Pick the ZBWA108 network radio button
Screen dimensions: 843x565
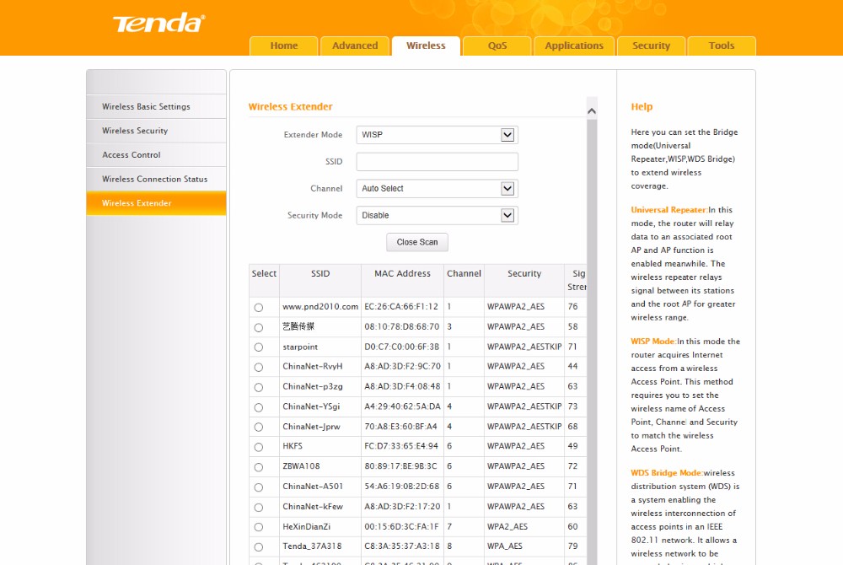point(258,466)
